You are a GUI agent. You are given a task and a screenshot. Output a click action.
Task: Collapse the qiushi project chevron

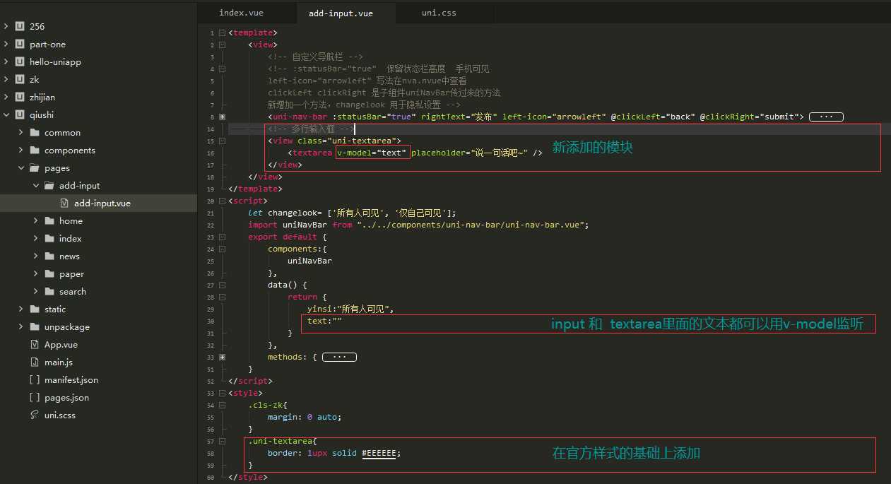pyautogui.click(x=6, y=114)
